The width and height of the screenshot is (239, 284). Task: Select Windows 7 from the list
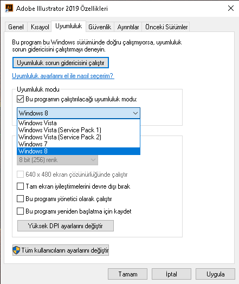coord(79,144)
